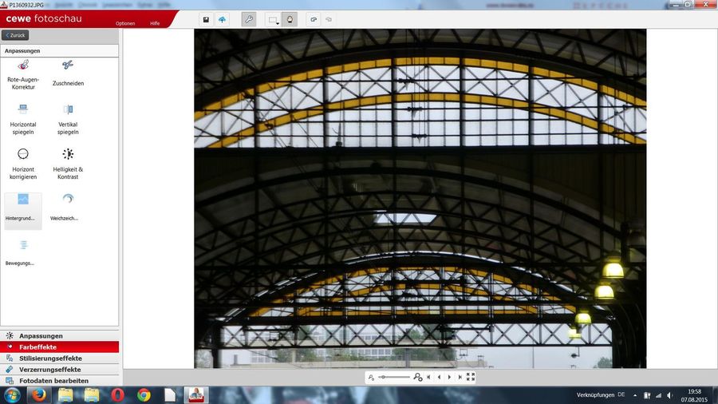Click the zoom out magnifier icon
The image size is (718, 404).
(371, 377)
